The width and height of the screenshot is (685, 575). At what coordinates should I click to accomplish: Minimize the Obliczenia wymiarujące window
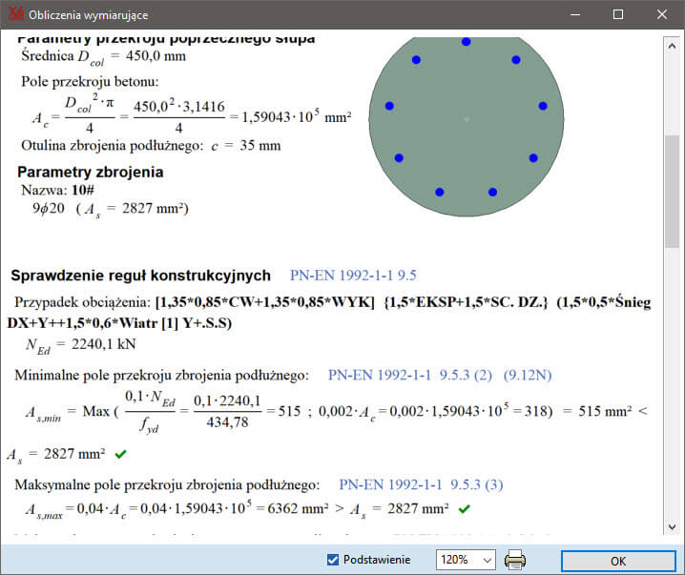574,15
